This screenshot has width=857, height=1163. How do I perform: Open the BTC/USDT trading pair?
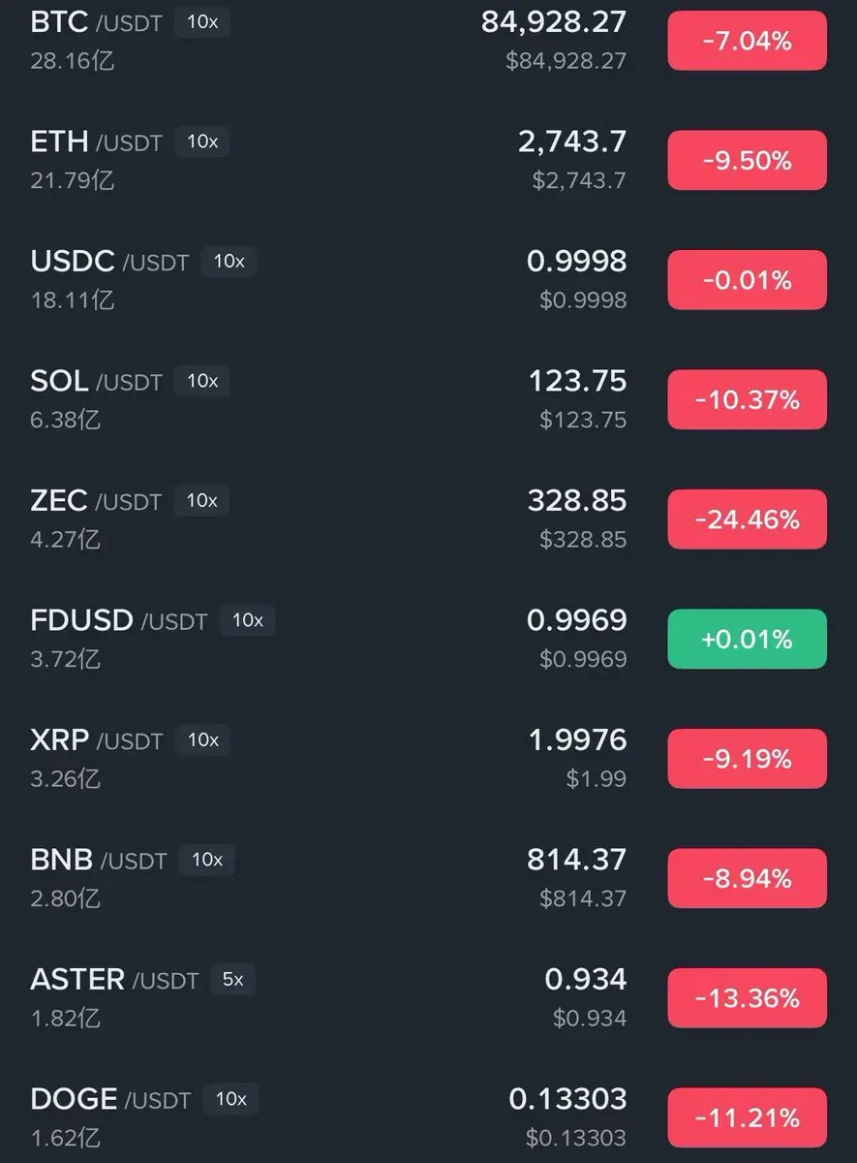pos(95,21)
